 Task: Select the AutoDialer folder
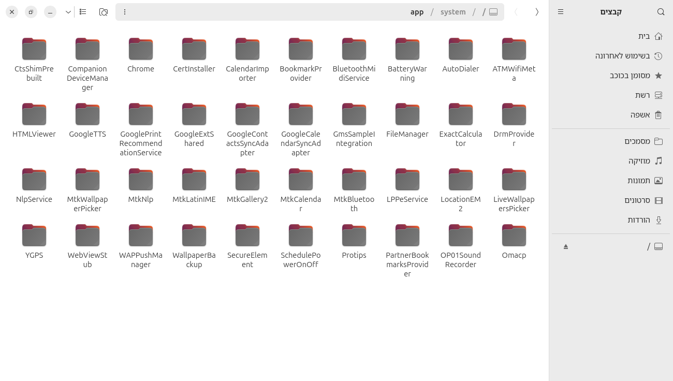(x=461, y=55)
